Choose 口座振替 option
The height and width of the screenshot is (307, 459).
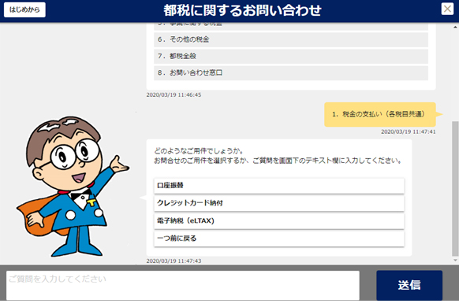[x=279, y=186]
